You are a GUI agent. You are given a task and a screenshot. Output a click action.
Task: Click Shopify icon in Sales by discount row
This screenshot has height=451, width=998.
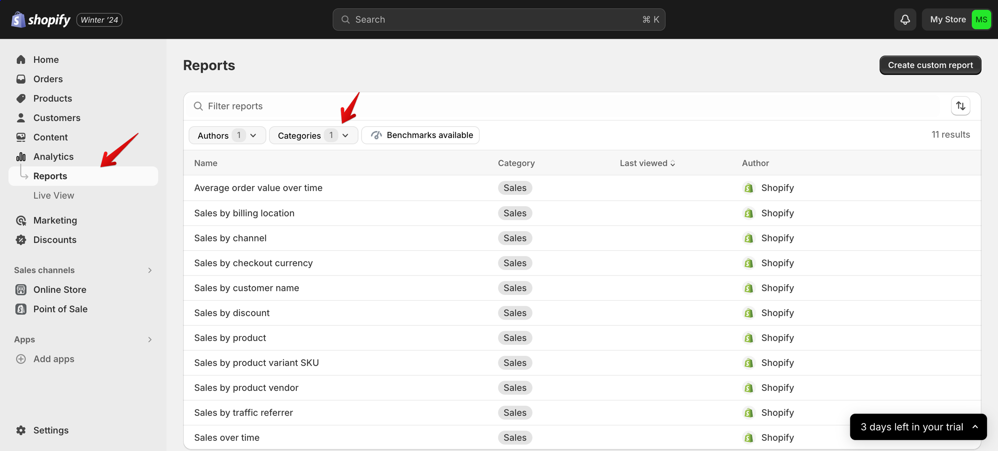748,313
